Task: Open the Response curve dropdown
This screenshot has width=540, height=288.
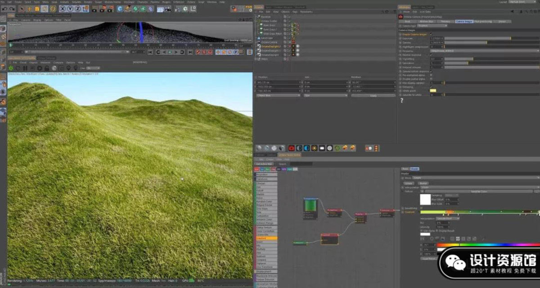Action: pos(484,51)
